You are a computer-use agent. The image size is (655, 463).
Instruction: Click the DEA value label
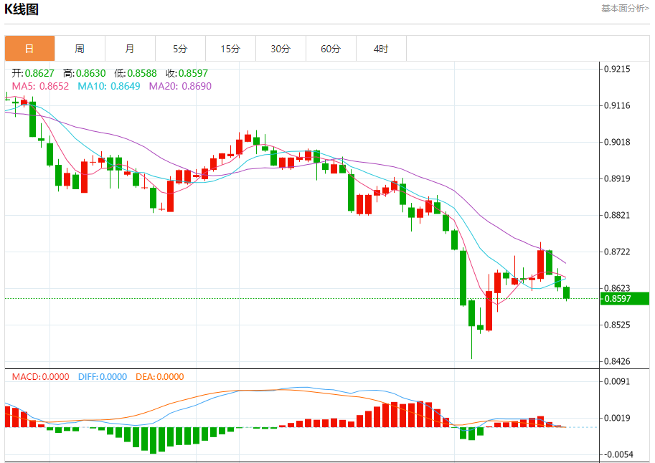[159, 376]
